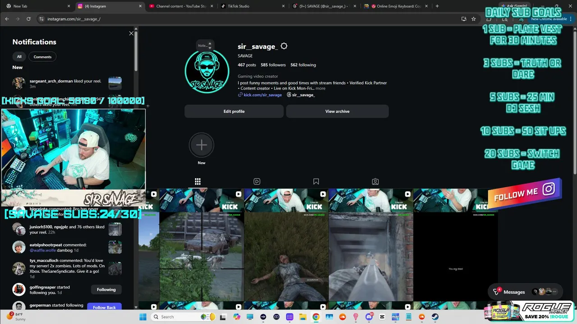Click Following button for golfingreaper
This screenshot has height=324, width=577.
point(106,289)
